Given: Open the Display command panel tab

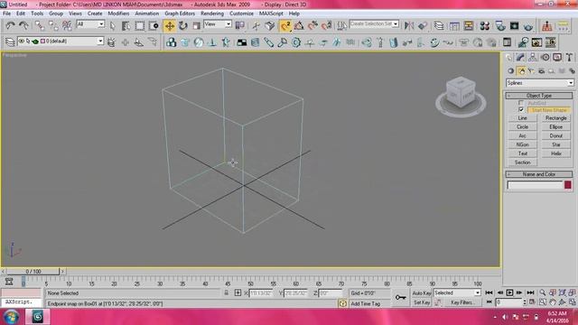Looking at the screenshot, I should [x=557, y=58].
